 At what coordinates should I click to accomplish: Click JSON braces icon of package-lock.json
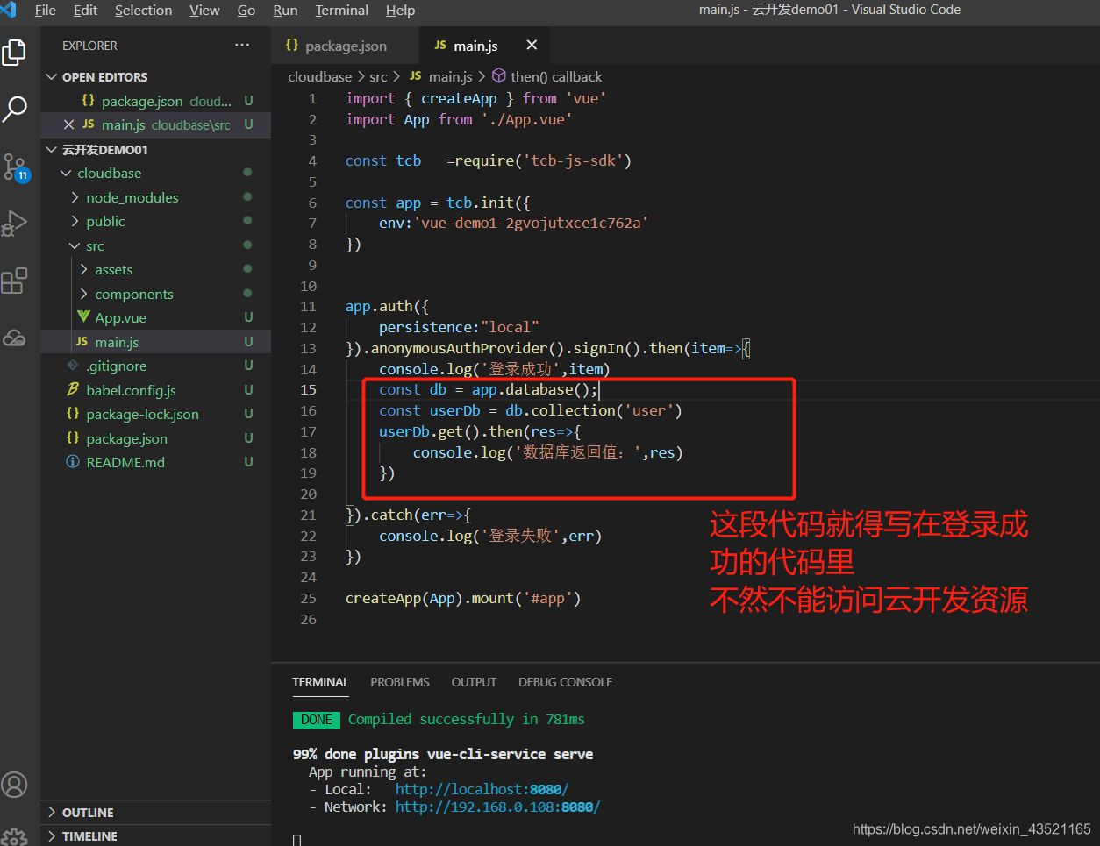(x=73, y=413)
